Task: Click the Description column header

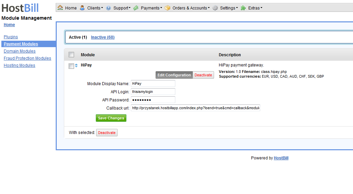Action: pos(230,55)
